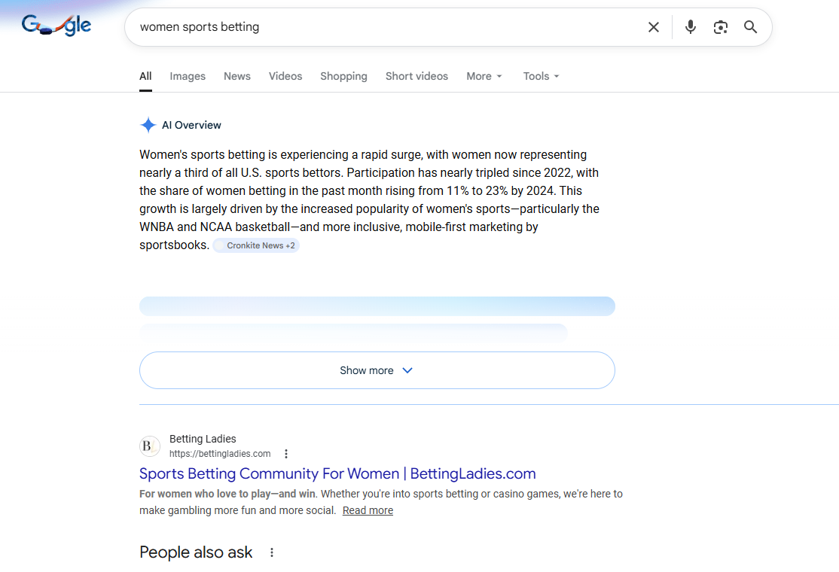Open the Shopping tab
Viewport: 839px width, 572px height.
(343, 76)
